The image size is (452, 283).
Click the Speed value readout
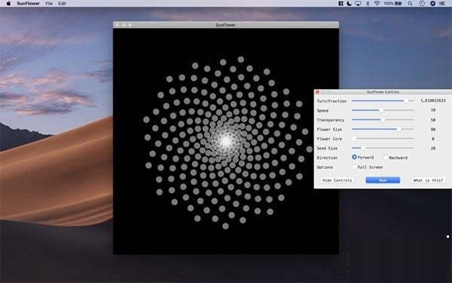[433, 110]
